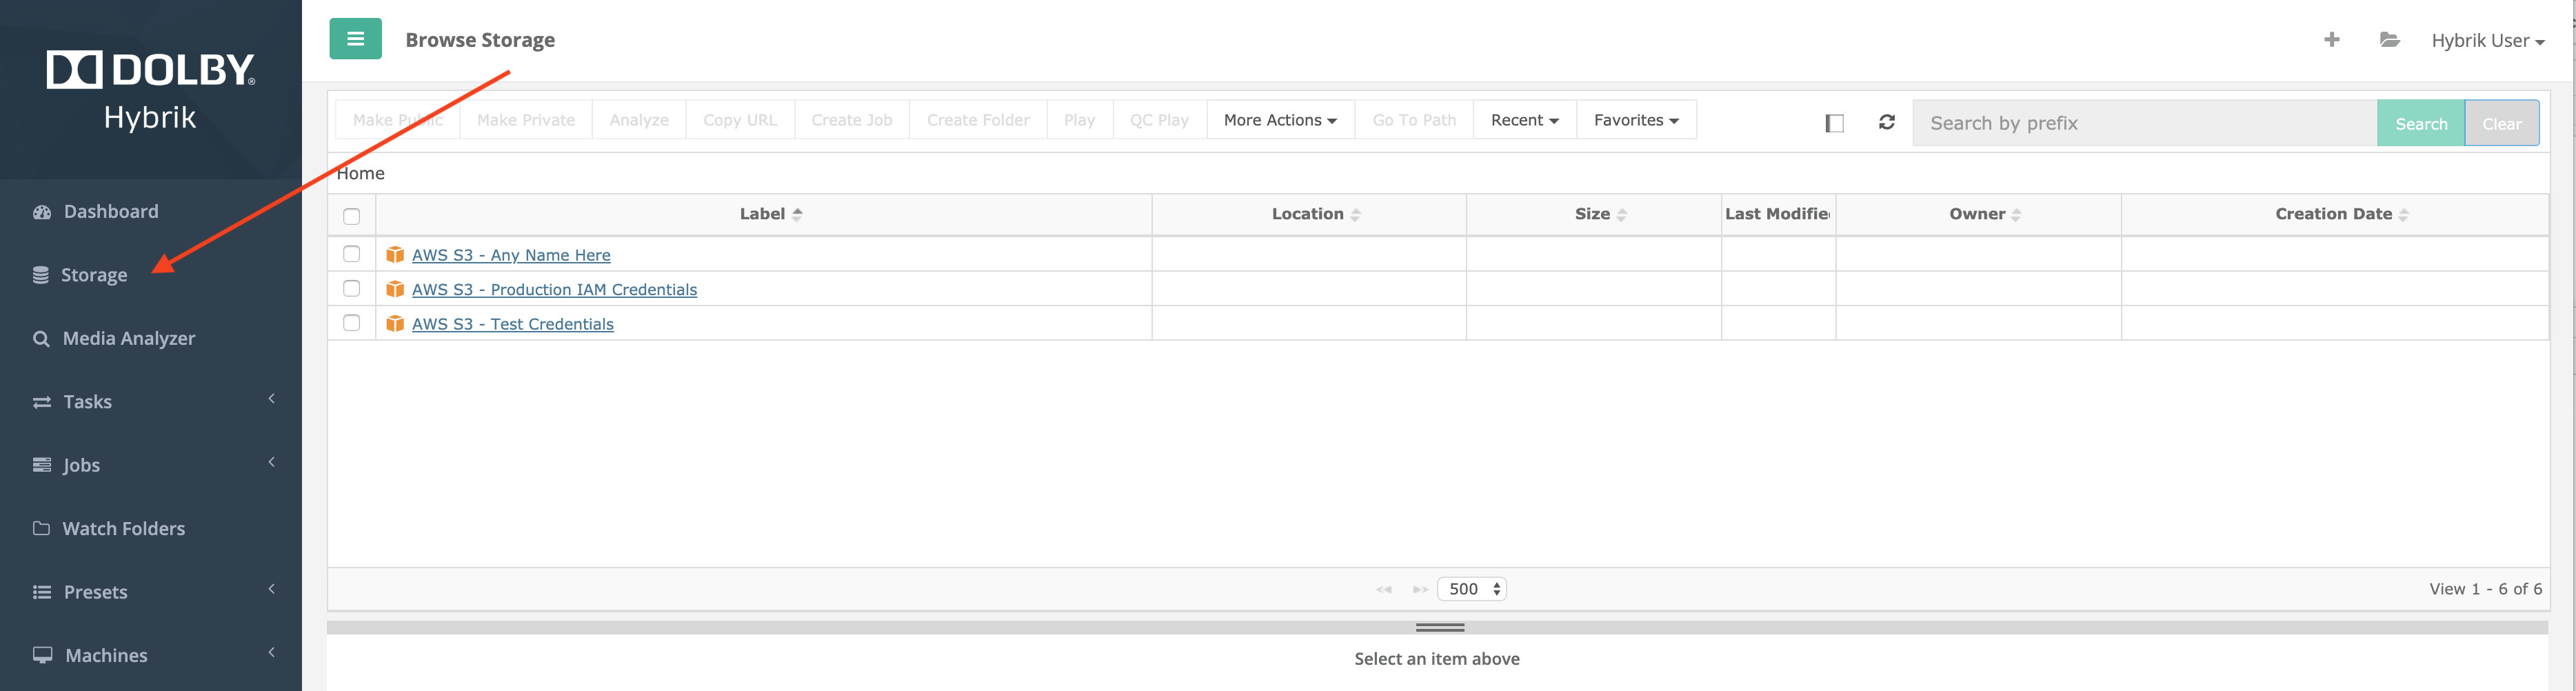2576x691 pixels.
Task: Grab the horizontal panel splitter handle
Action: (x=1439, y=627)
